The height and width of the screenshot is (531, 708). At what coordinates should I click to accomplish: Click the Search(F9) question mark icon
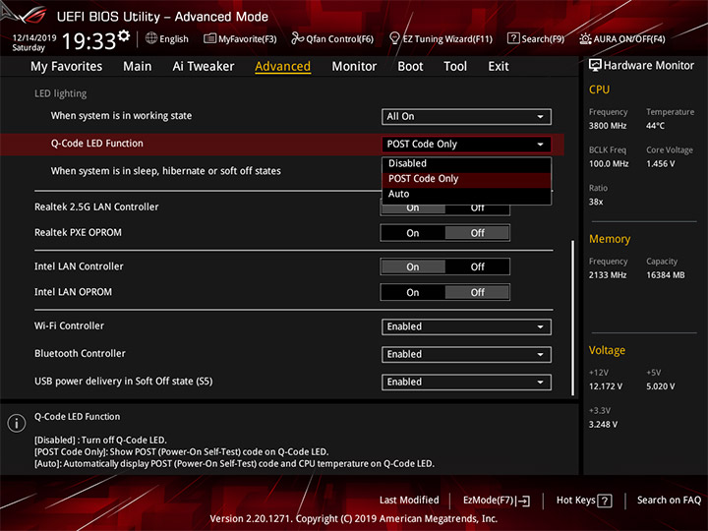pyautogui.click(x=513, y=38)
